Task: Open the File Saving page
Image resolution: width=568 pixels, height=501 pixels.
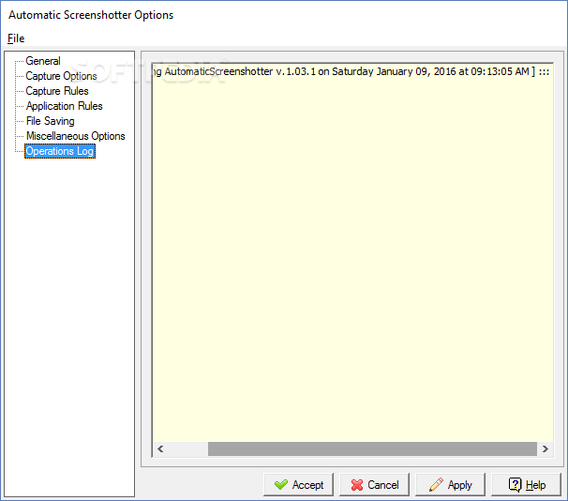Action: (50, 121)
